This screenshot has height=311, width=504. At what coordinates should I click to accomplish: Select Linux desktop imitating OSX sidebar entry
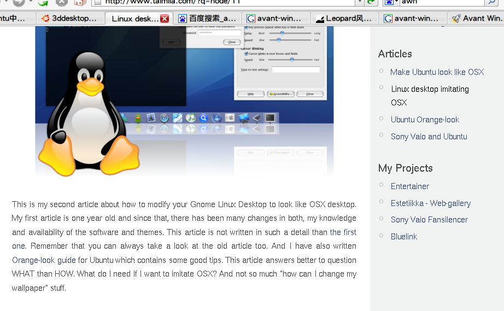(x=430, y=96)
